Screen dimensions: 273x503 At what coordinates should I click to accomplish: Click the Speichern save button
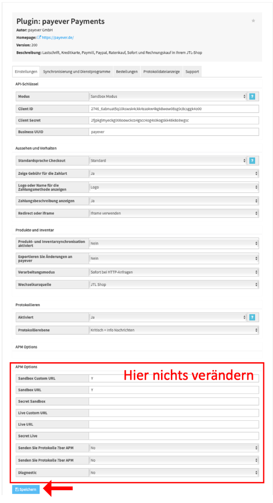[26, 489]
